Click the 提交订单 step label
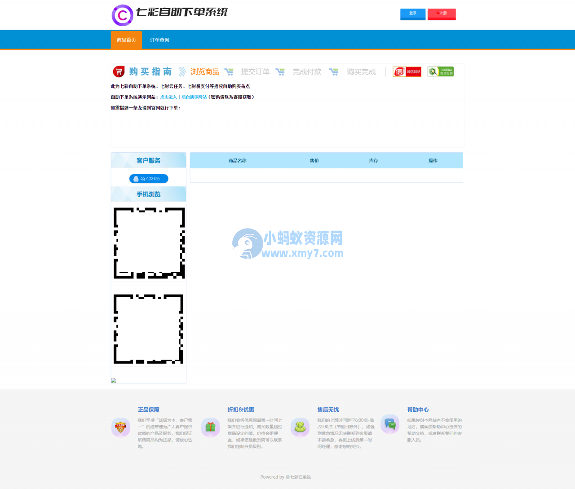 click(255, 72)
